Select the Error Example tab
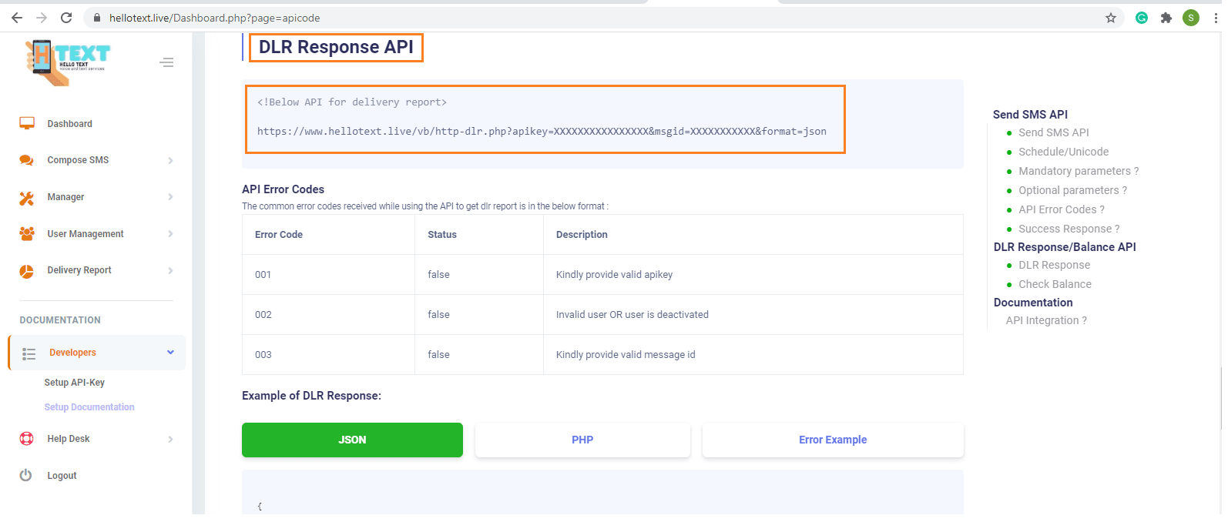Viewport: 1228px width, 532px height. [x=832, y=440]
